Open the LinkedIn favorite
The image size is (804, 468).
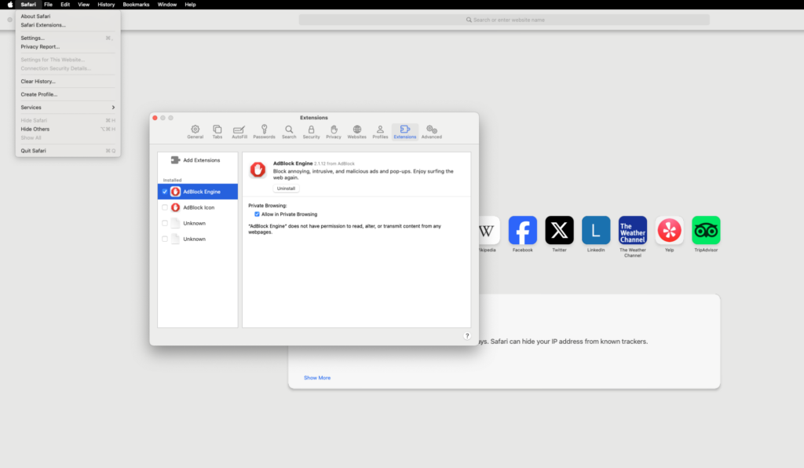[596, 230]
